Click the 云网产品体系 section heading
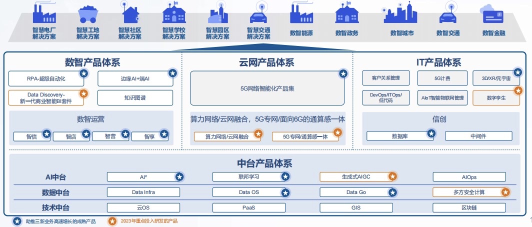The height and width of the screenshot is (227, 532). [266, 62]
